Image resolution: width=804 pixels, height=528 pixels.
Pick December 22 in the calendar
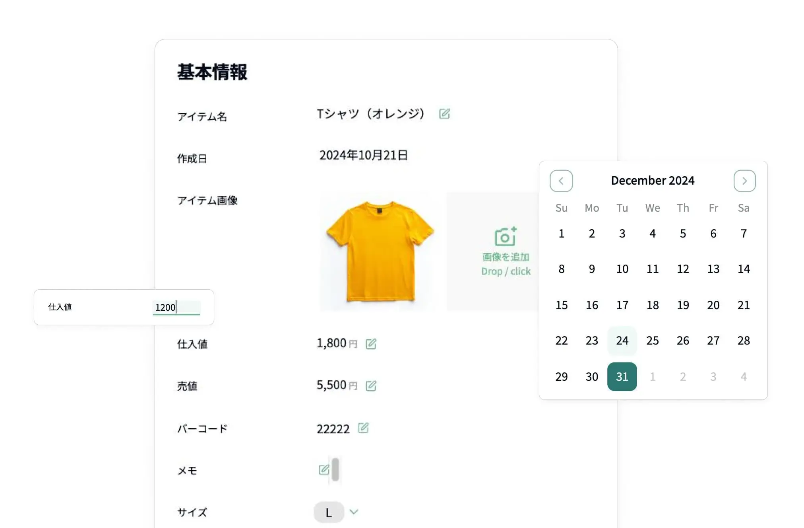(x=561, y=341)
